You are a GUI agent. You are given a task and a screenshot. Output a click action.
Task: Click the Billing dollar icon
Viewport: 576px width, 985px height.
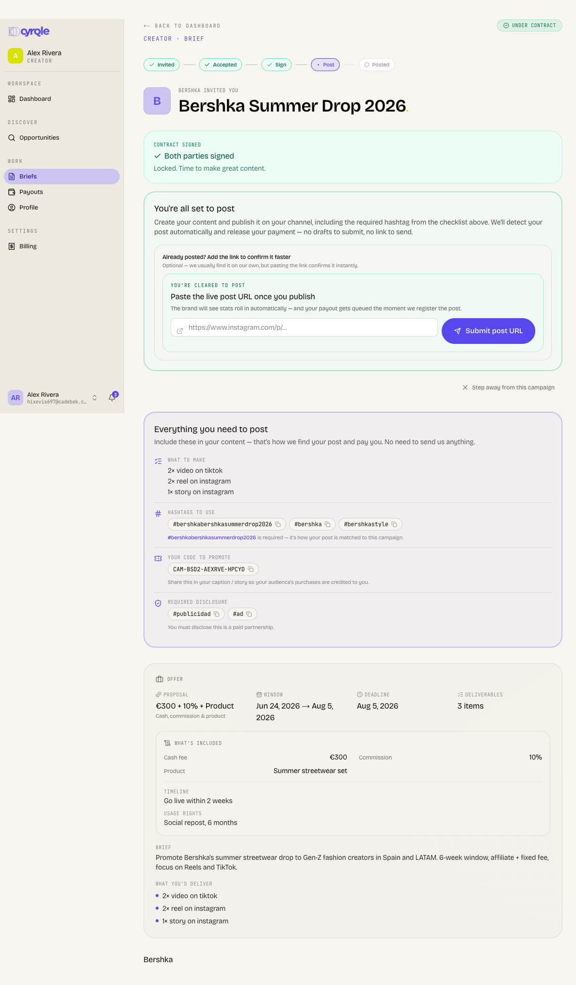(x=12, y=246)
